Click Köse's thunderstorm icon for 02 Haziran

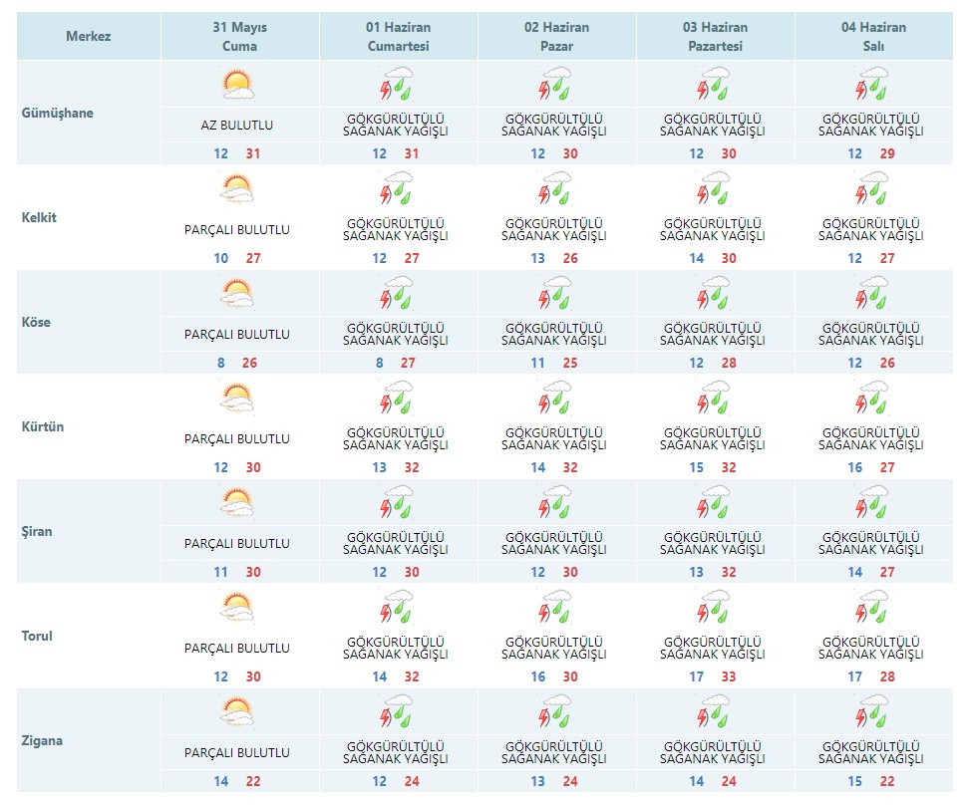[x=554, y=294]
